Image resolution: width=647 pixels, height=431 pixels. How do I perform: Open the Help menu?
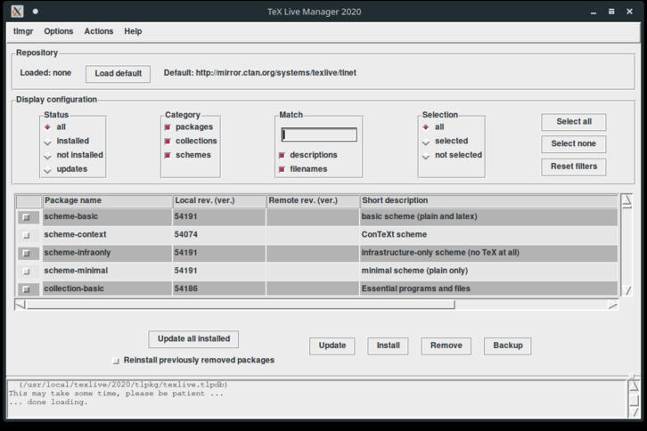tap(133, 31)
